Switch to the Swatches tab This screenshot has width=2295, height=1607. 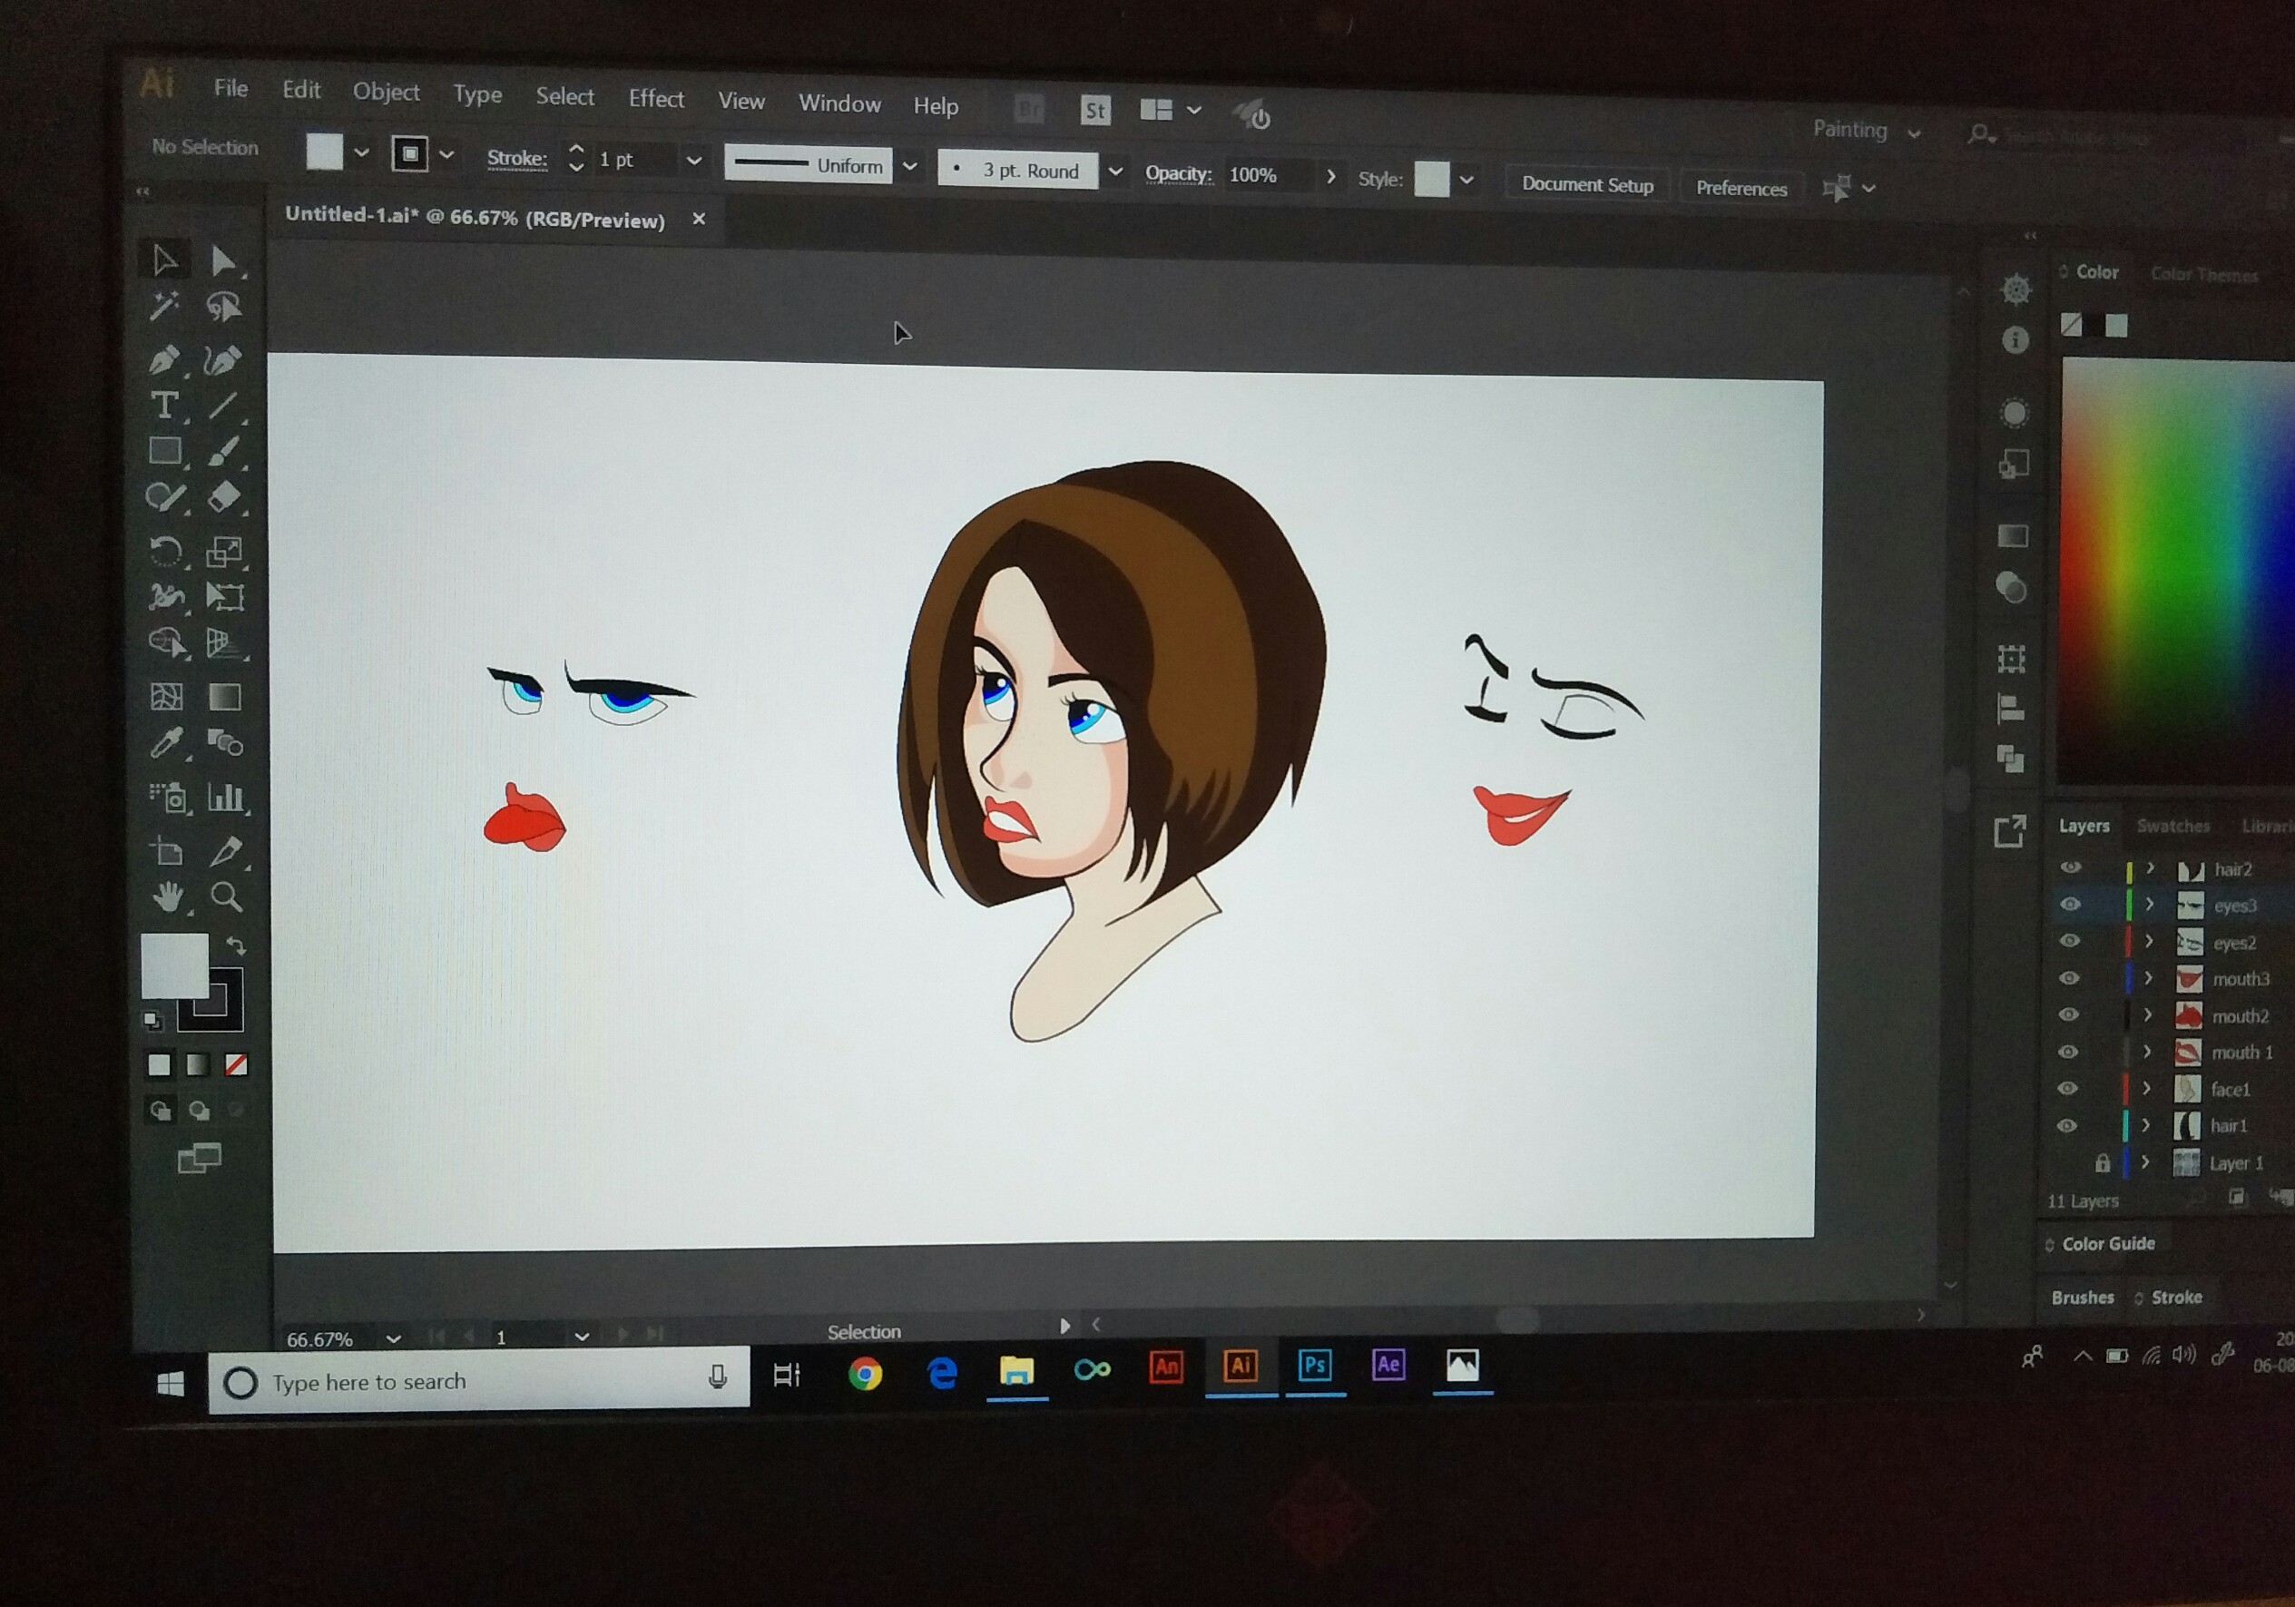coord(2173,826)
